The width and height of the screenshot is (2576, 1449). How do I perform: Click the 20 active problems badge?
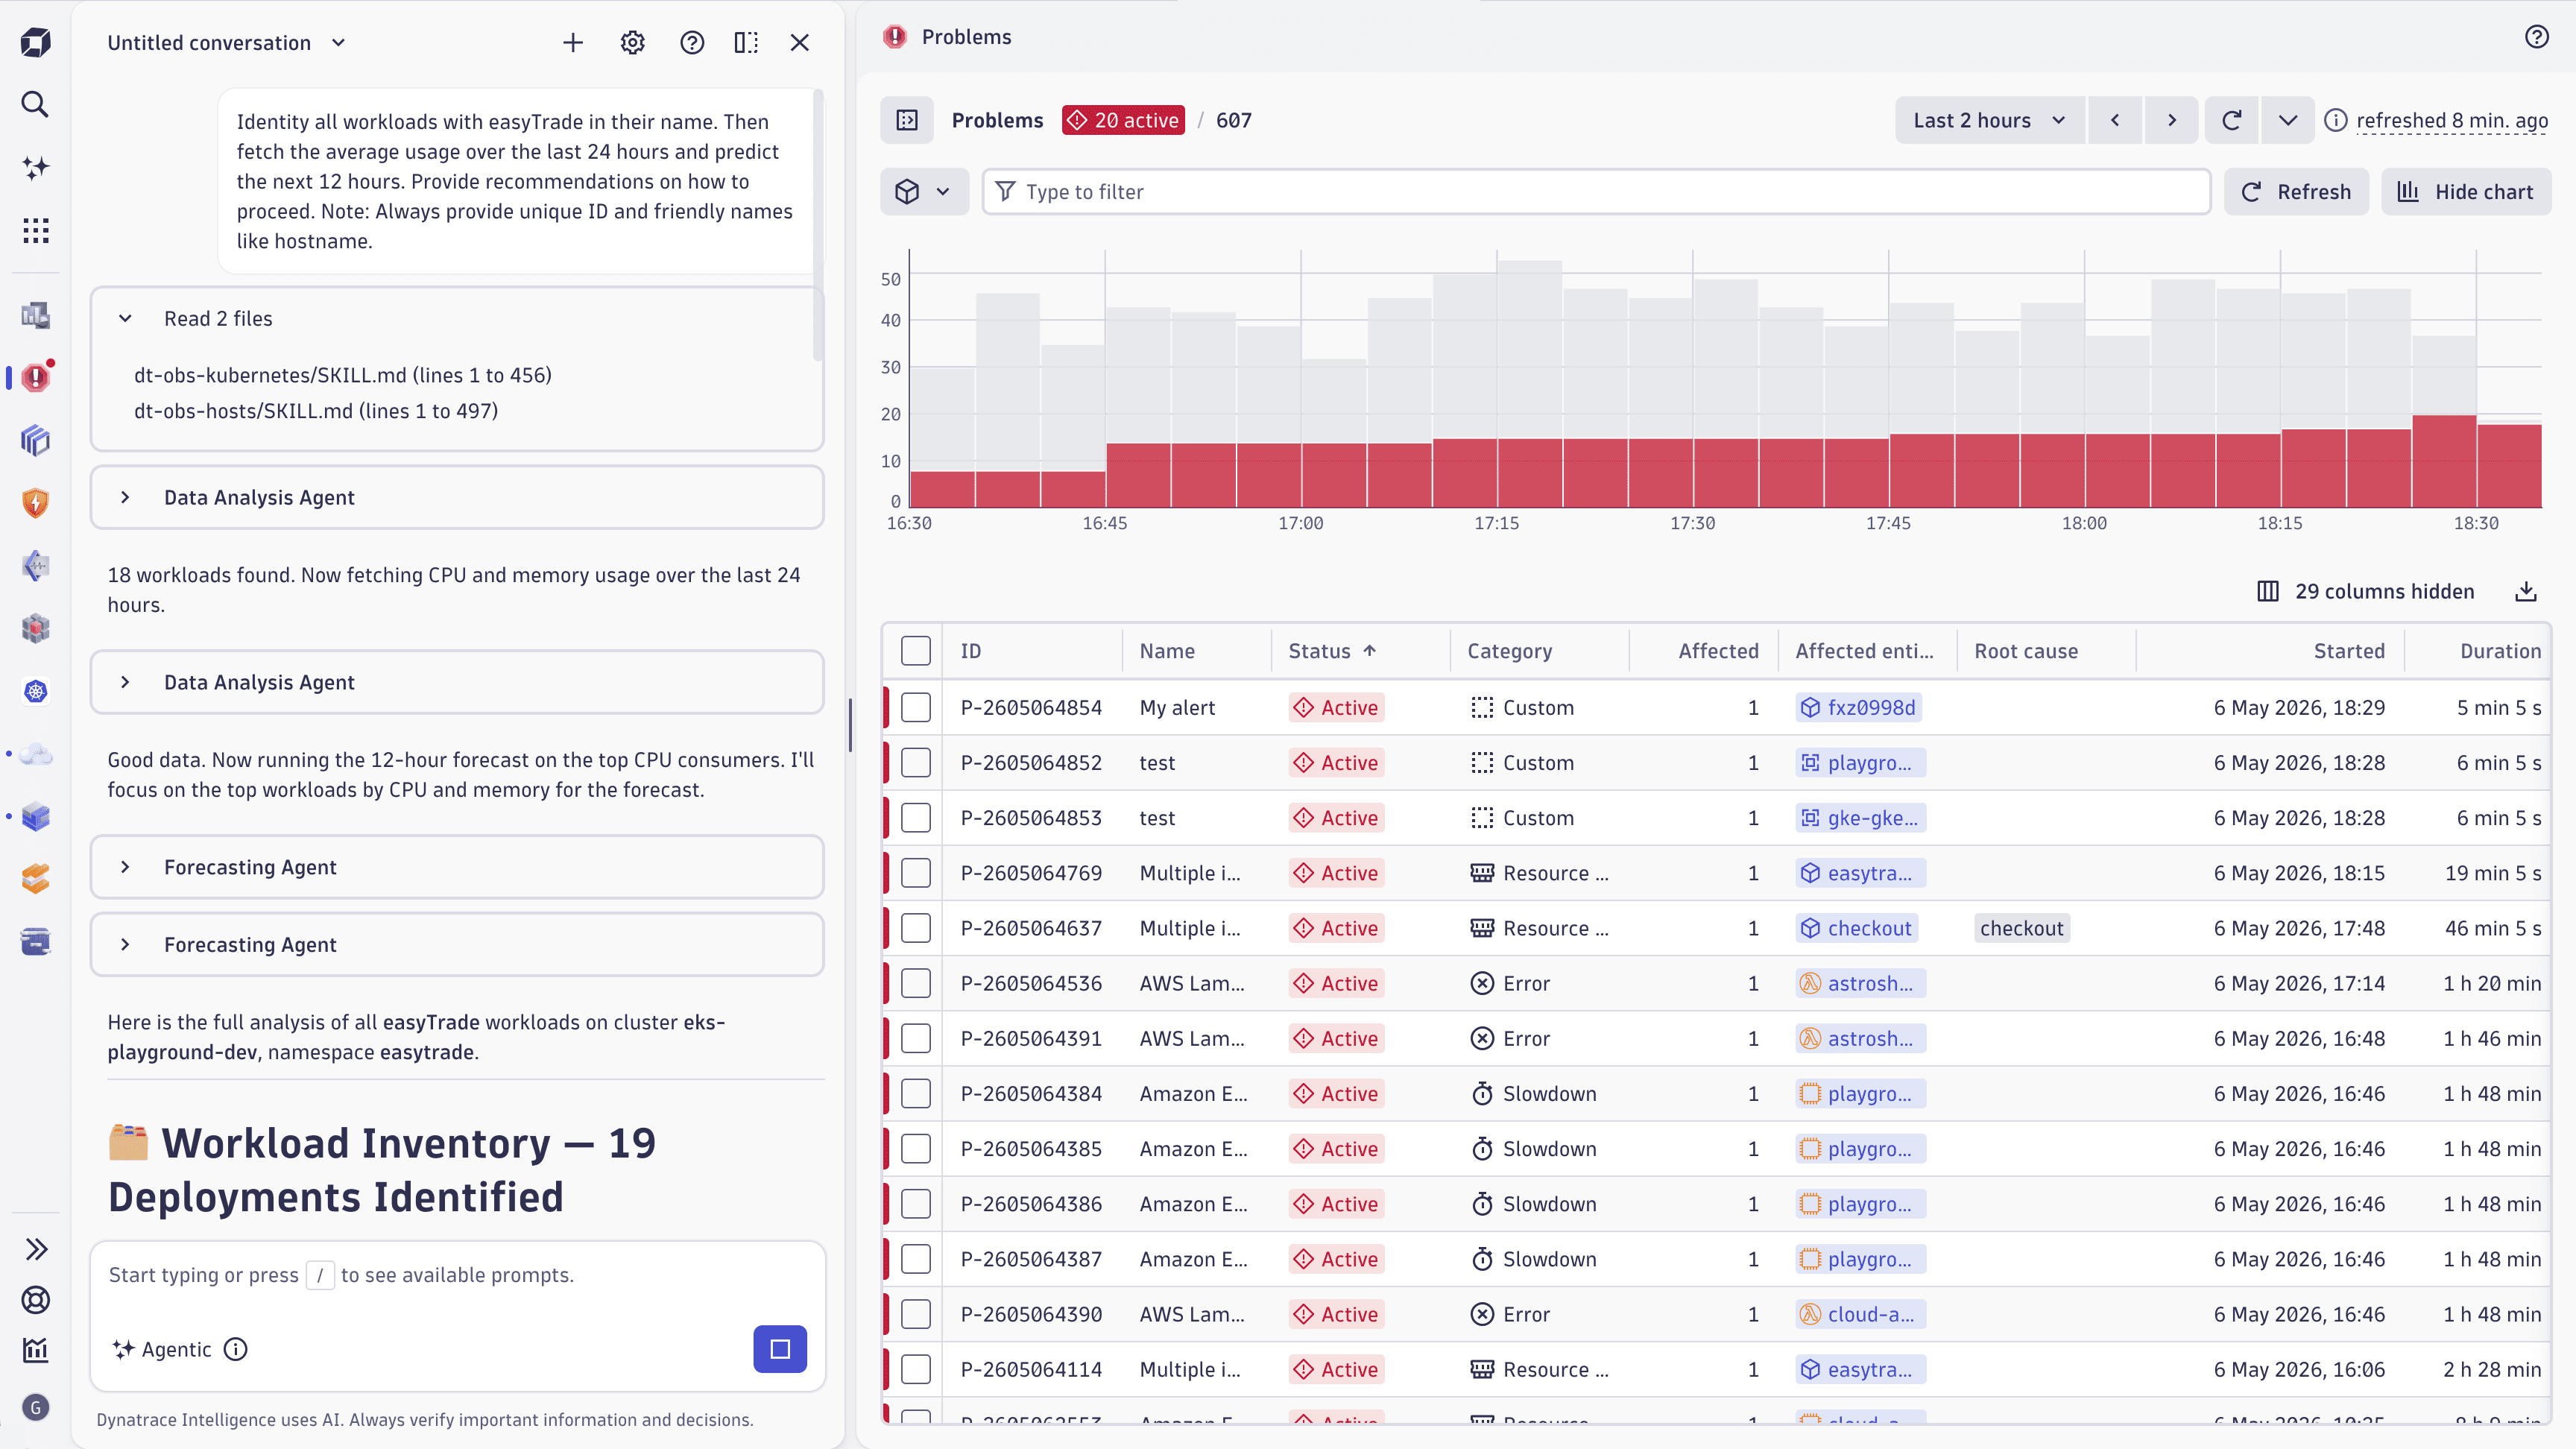1123,120
